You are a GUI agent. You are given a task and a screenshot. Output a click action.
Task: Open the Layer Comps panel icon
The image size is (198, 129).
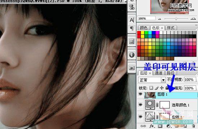132,42
